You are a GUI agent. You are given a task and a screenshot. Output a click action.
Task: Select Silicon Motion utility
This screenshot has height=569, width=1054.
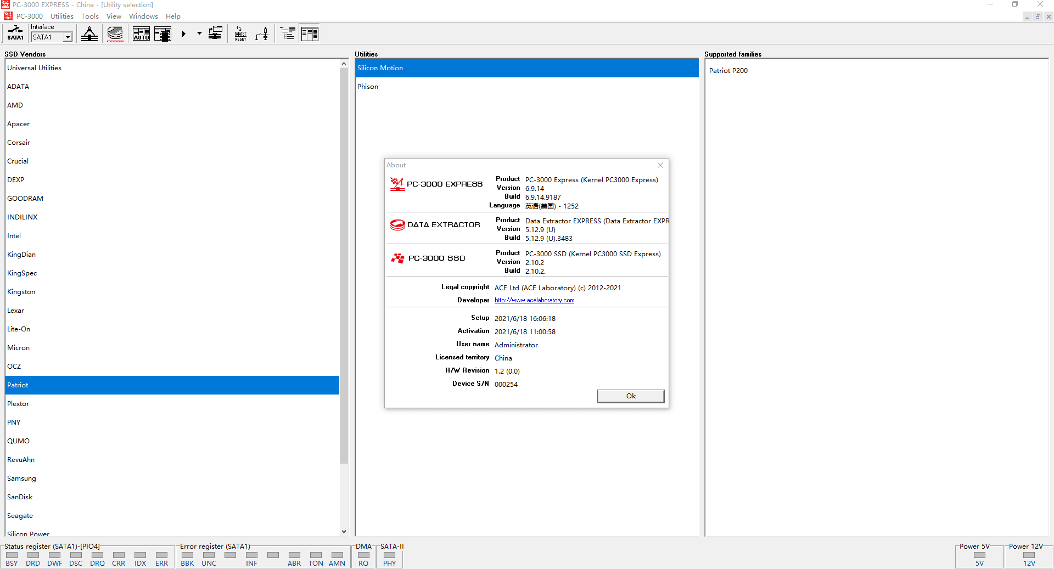coord(527,68)
